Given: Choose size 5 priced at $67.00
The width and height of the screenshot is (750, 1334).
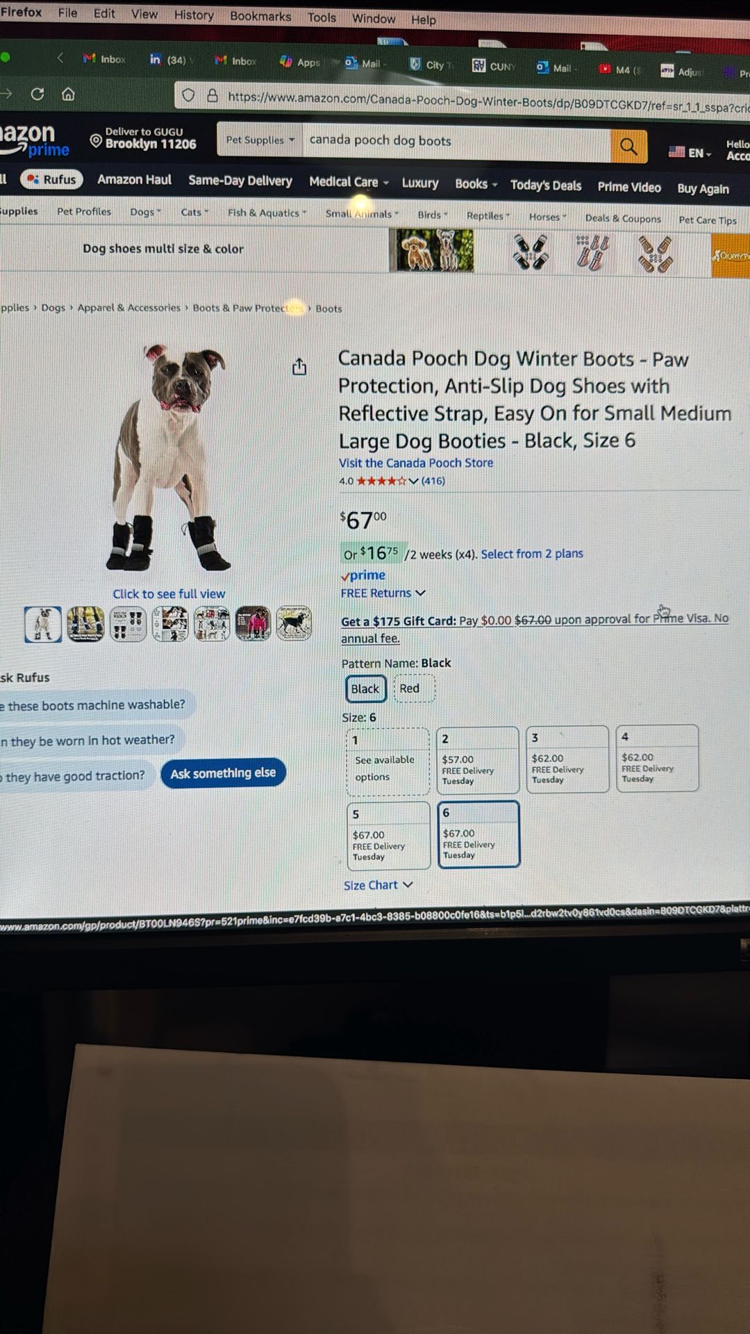Looking at the screenshot, I should 388,835.
